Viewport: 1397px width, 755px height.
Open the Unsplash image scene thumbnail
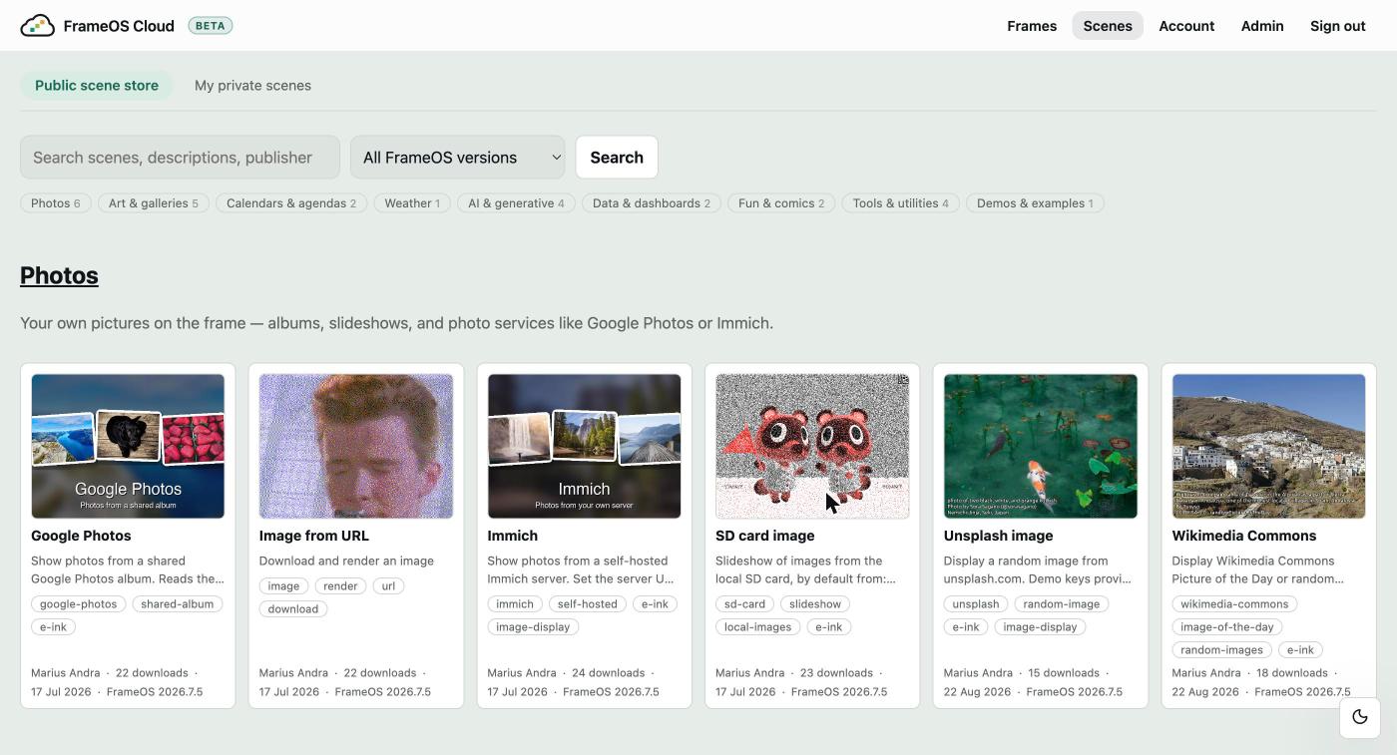[x=1040, y=446]
